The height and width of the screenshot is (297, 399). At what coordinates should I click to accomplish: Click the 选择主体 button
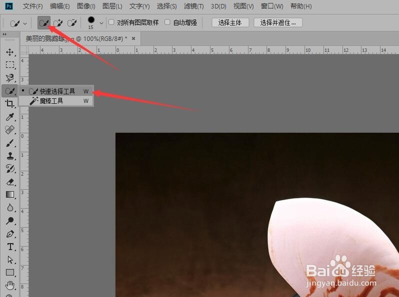coord(230,22)
